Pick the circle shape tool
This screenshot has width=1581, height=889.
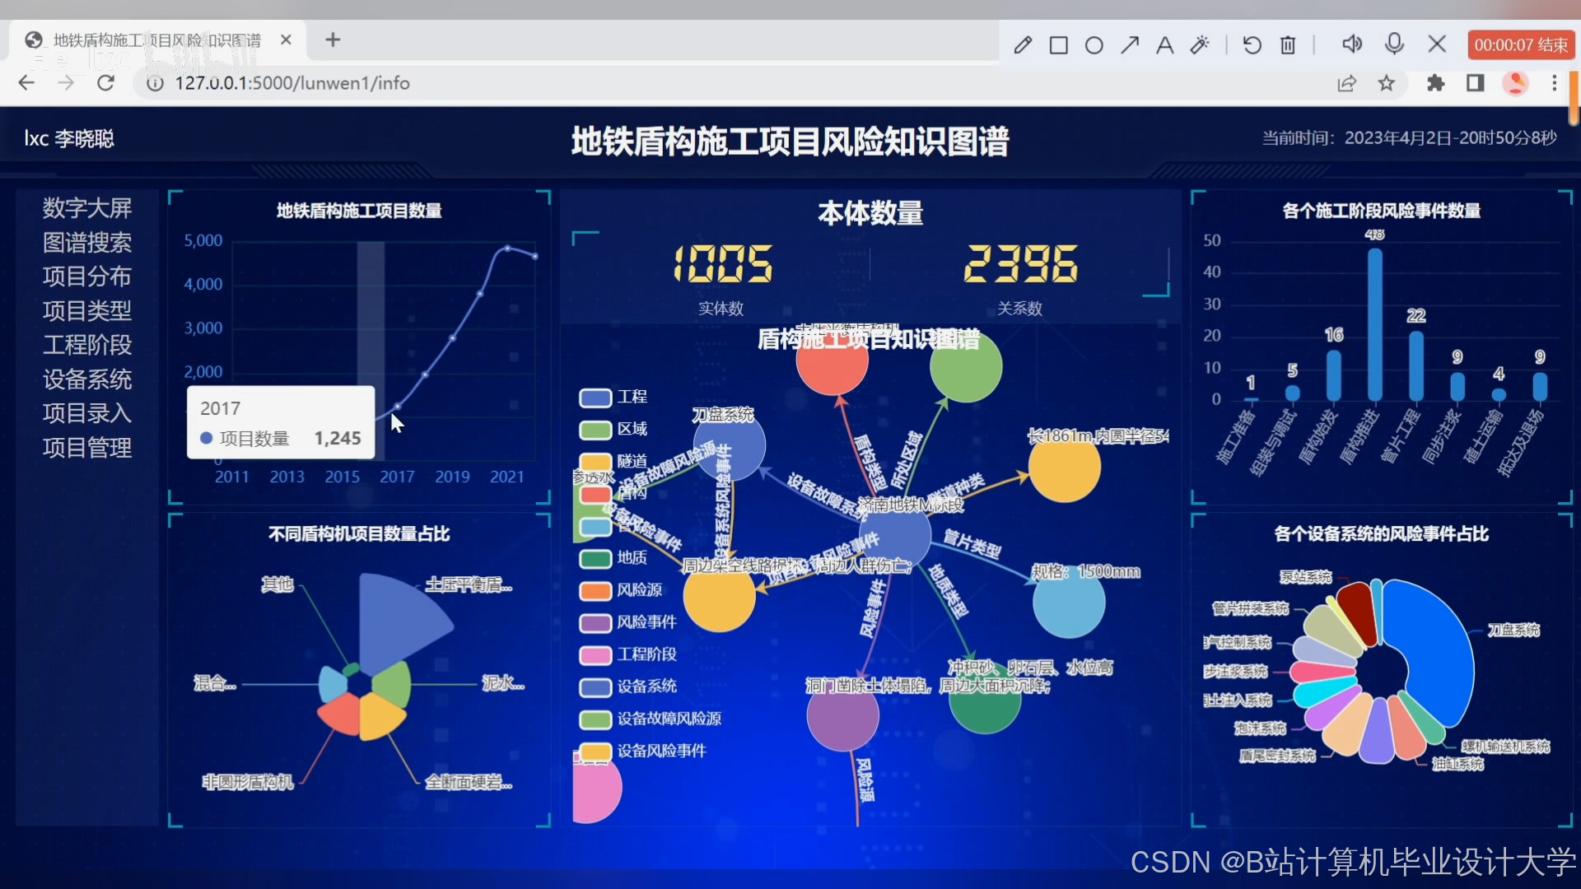click(x=1094, y=45)
